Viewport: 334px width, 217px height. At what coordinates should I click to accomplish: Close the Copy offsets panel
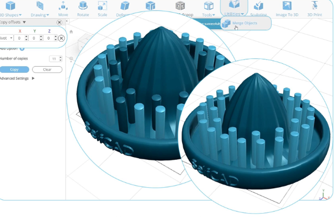(60, 22)
